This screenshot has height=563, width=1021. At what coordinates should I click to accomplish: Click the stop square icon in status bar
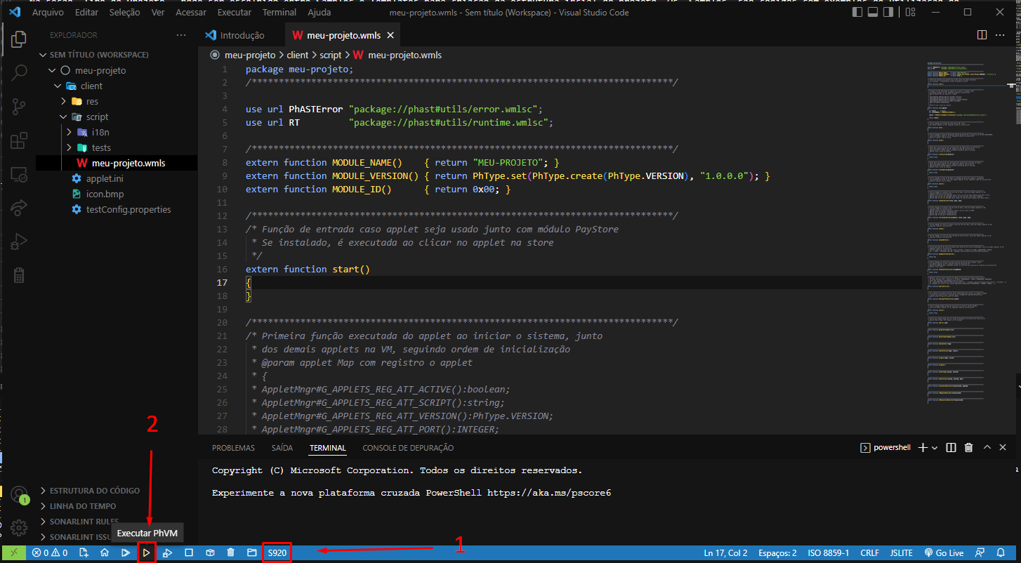pos(189,552)
